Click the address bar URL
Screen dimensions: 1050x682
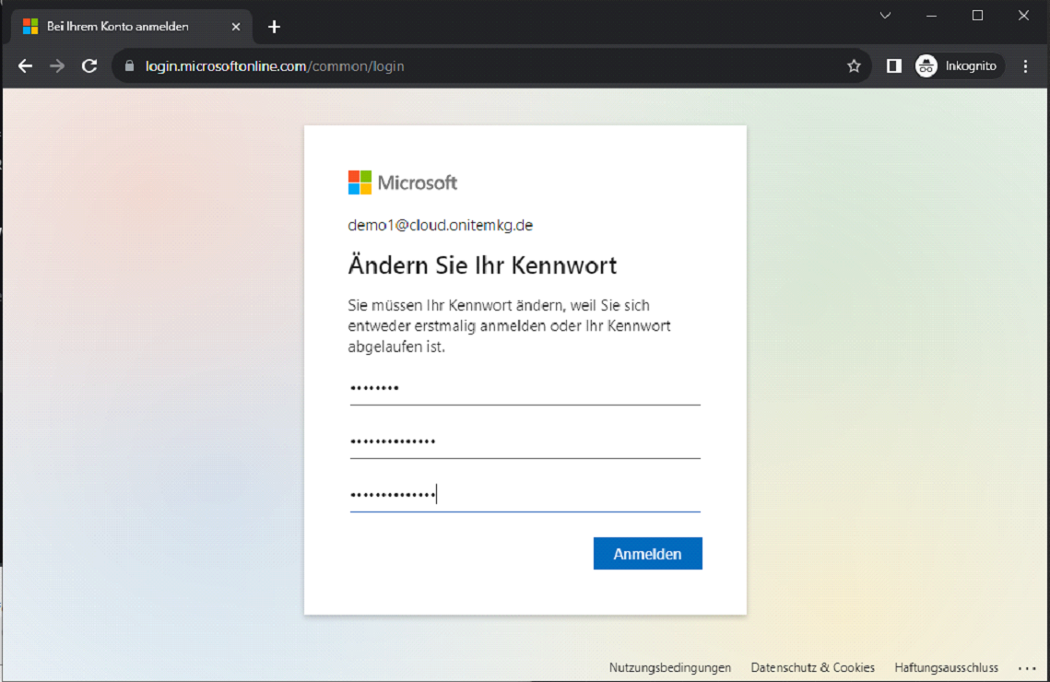click(275, 66)
